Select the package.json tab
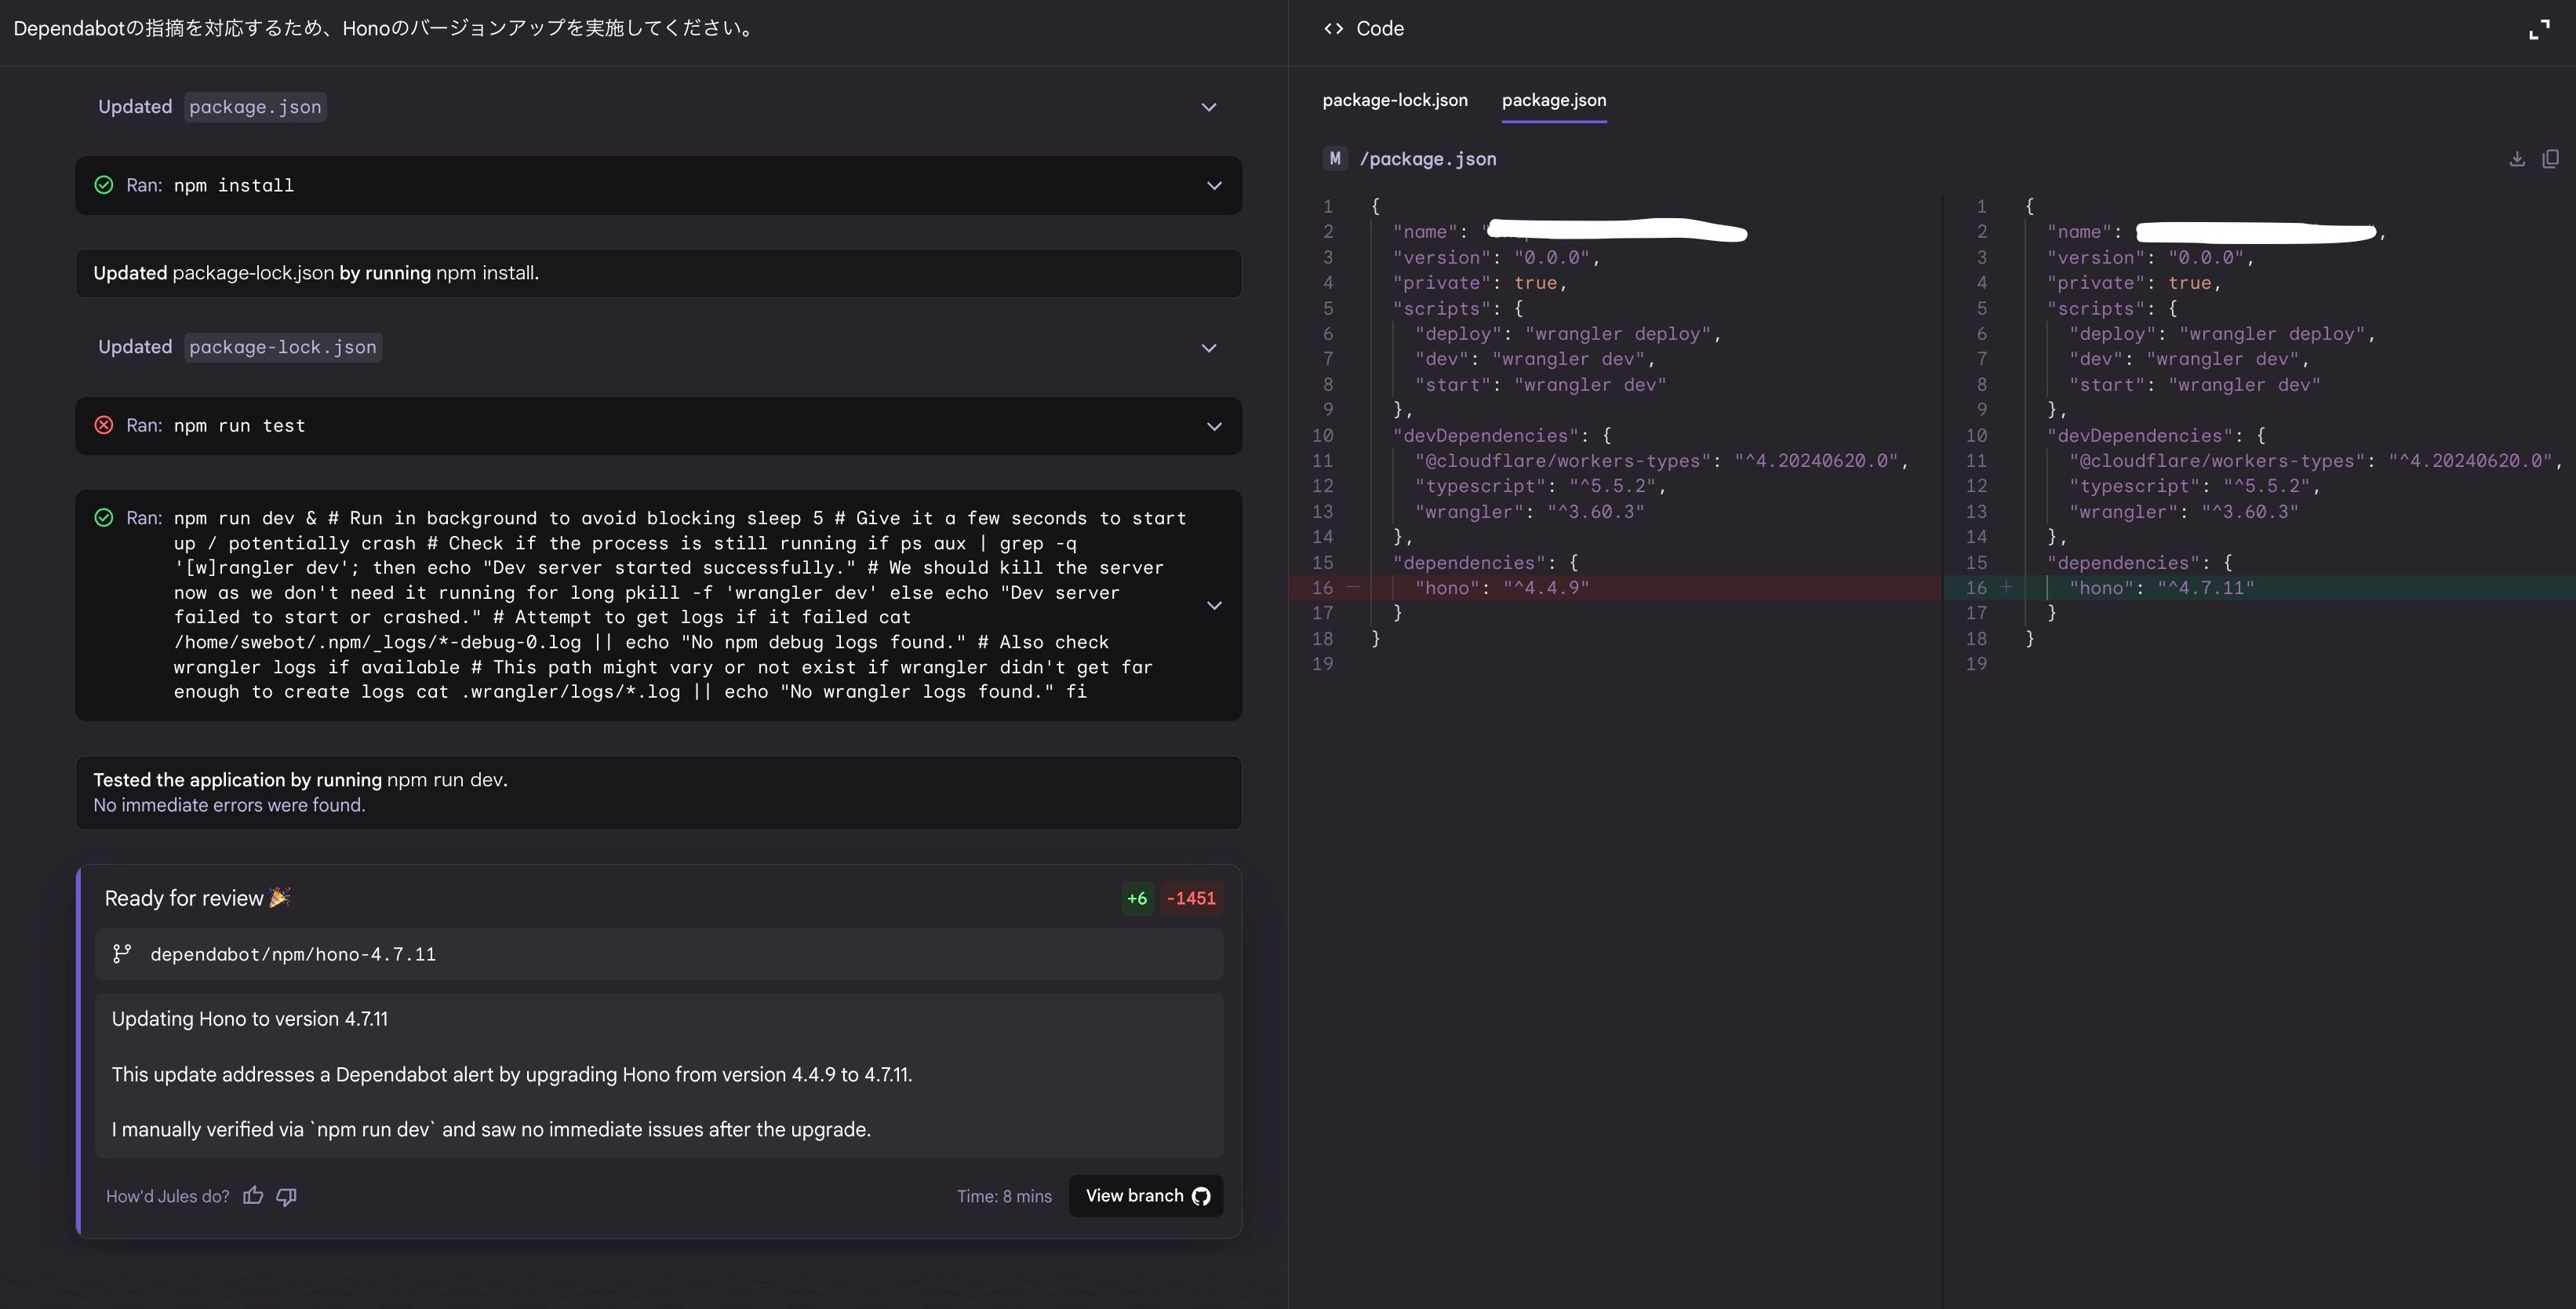 [1553, 100]
